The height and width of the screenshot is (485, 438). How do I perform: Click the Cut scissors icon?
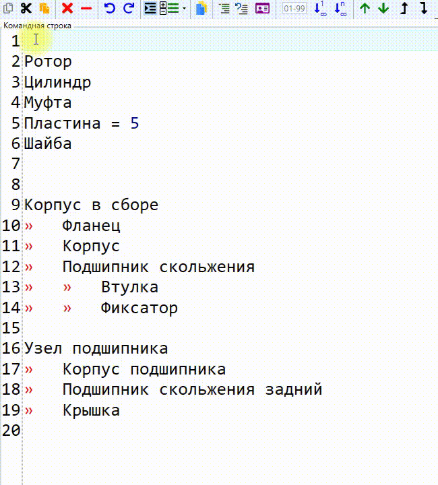pos(26,8)
